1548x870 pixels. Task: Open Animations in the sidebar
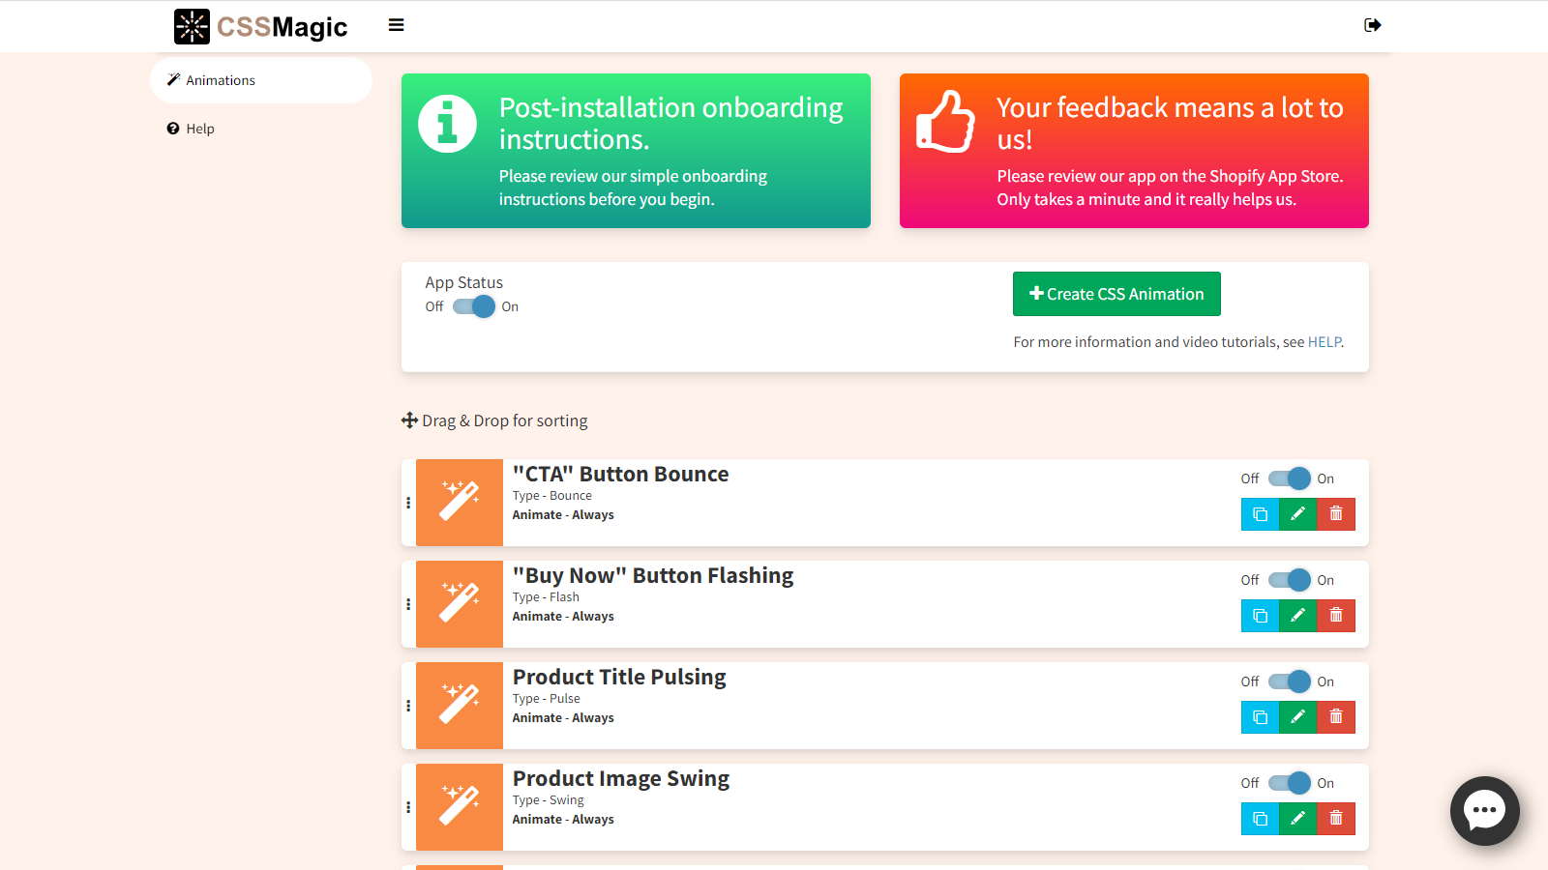(x=221, y=80)
